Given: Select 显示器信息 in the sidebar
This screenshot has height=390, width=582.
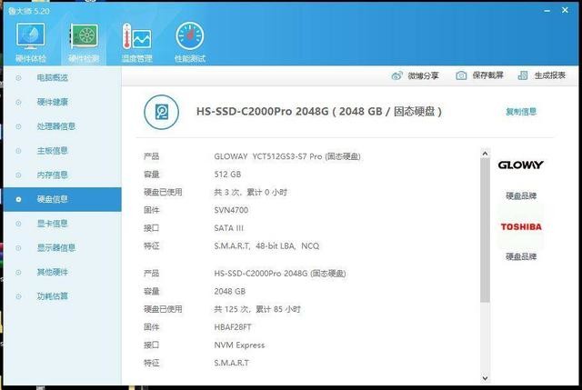Looking at the screenshot, I should [x=63, y=248].
